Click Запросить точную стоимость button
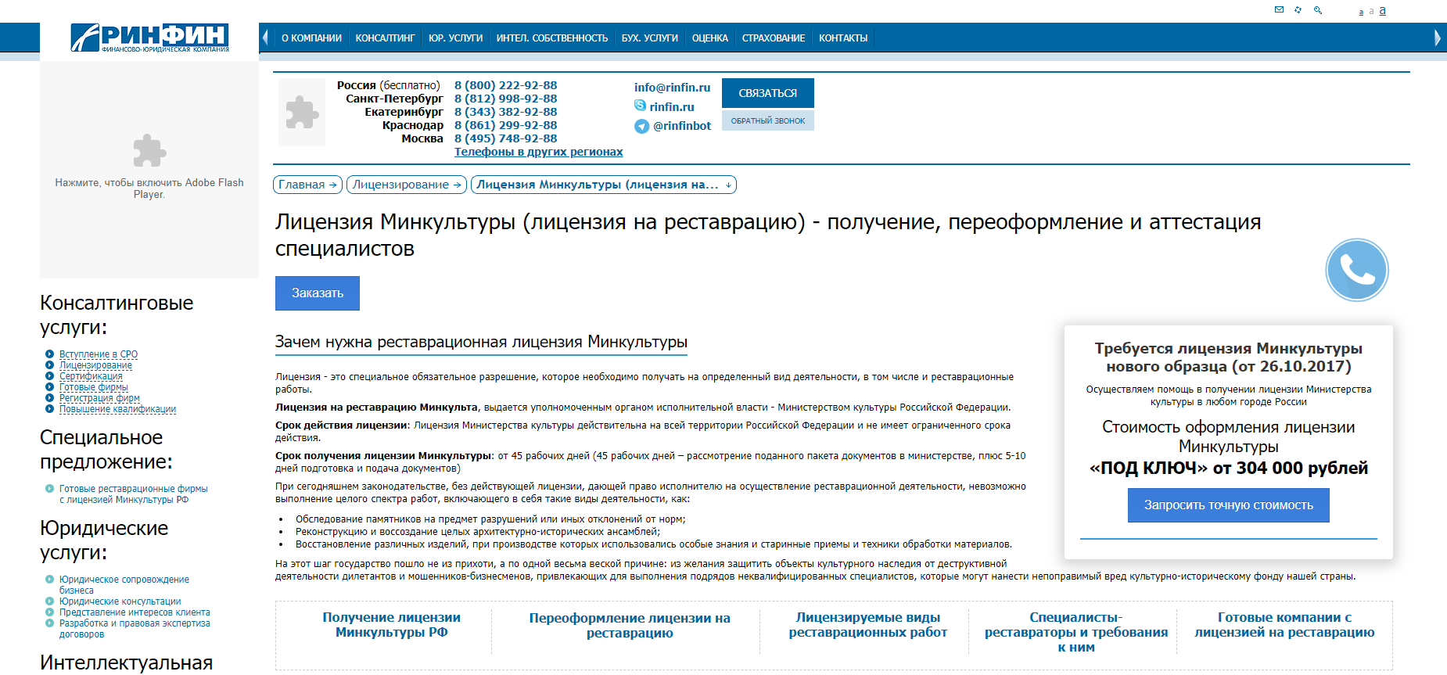The image size is (1447, 675). 1228,505
